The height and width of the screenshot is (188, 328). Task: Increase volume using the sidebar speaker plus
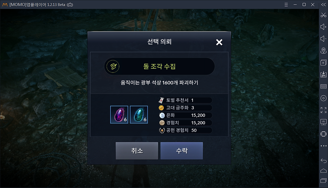coord(324,27)
